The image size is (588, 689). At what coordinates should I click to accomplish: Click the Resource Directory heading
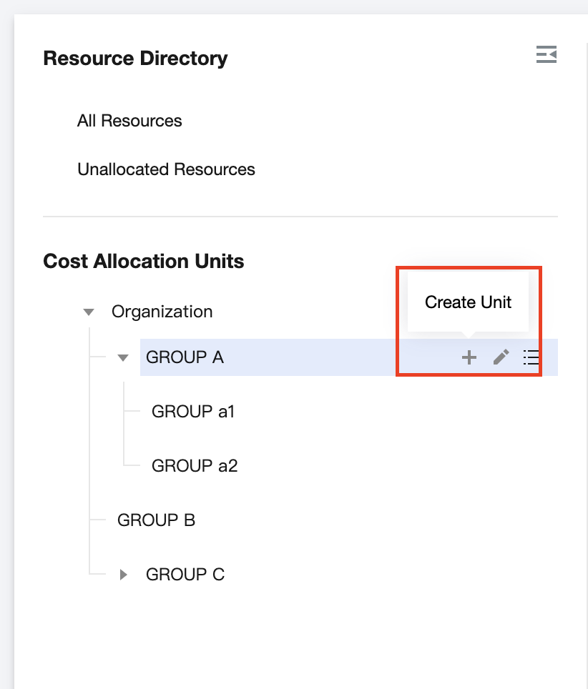tap(135, 59)
